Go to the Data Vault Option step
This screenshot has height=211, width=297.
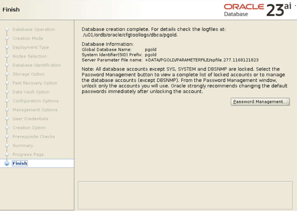point(31,92)
